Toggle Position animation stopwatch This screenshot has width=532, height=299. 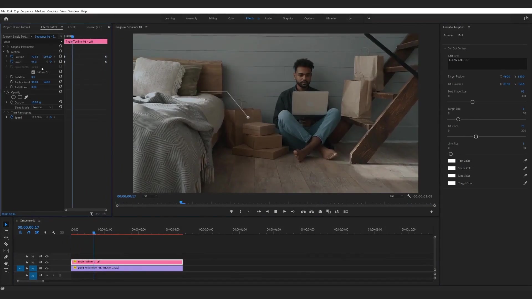click(12, 56)
